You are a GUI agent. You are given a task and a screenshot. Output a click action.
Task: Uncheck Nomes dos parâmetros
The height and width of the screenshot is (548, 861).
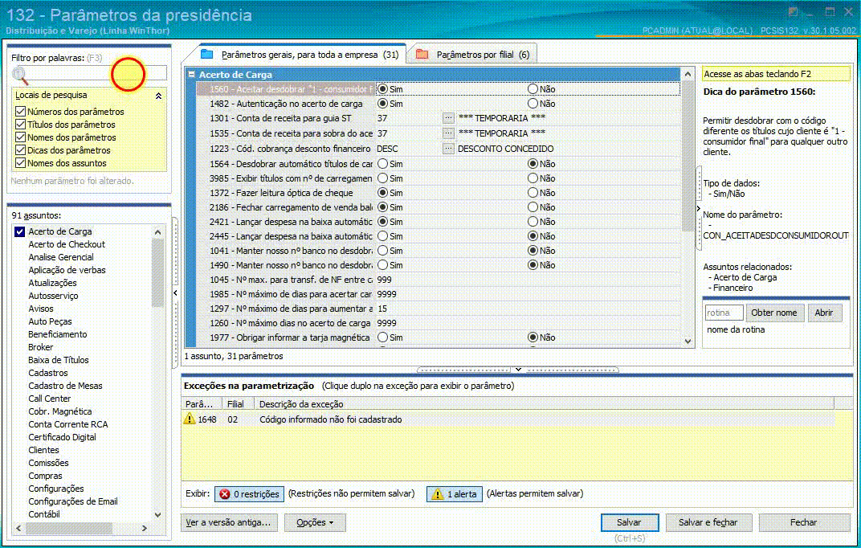click(x=20, y=137)
